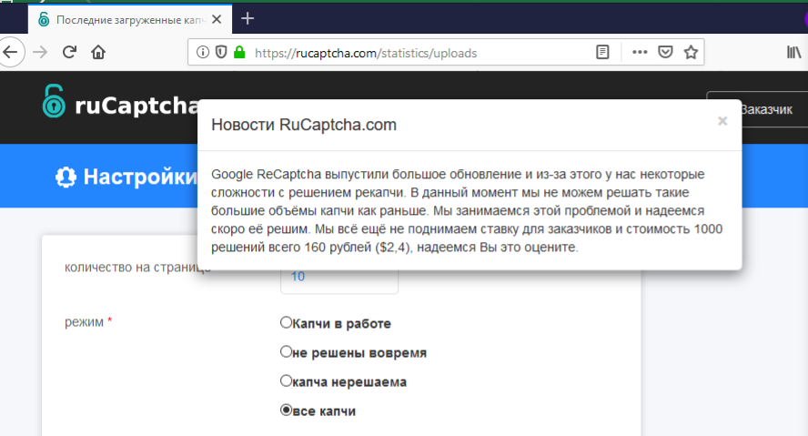This screenshot has width=808, height=436.
Task: Open a new browser tab with plus
Action: [x=247, y=19]
